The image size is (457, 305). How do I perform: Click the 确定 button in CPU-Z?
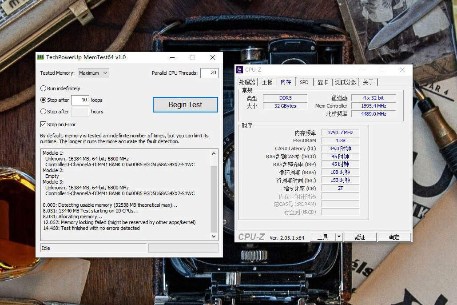click(x=394, y=237)
